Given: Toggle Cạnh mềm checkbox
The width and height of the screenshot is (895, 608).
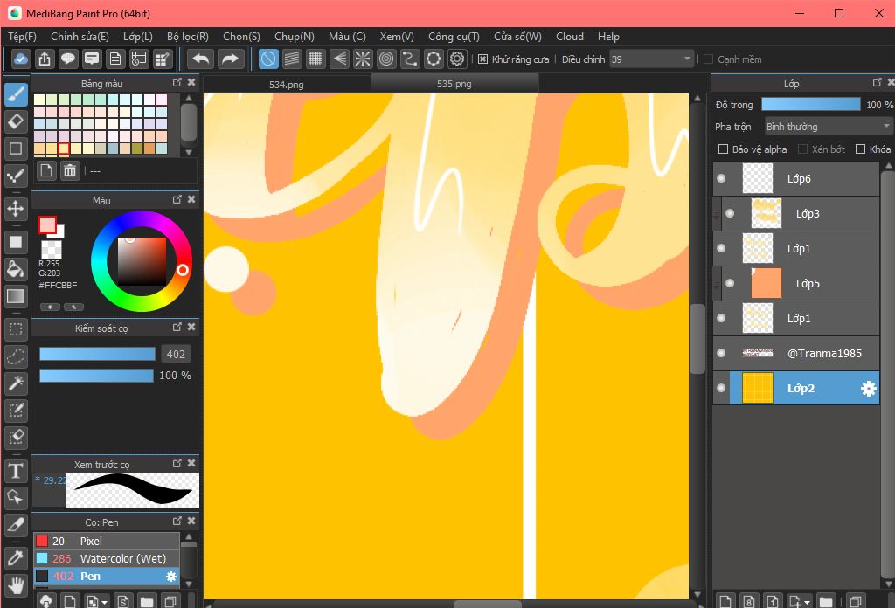Looking at the screenshot, I should pyautogui.click(x=708, y=59).
